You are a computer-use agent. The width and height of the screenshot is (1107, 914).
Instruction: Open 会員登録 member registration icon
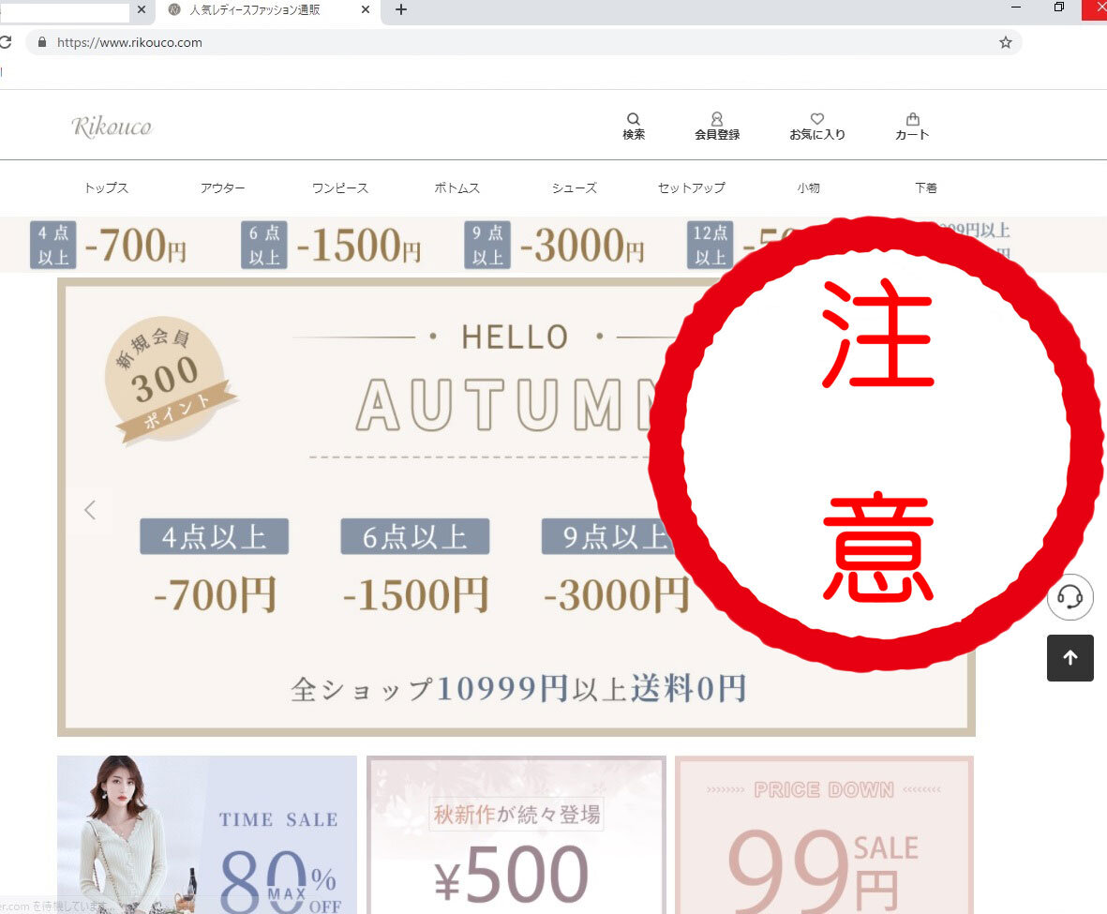(716, 125)
